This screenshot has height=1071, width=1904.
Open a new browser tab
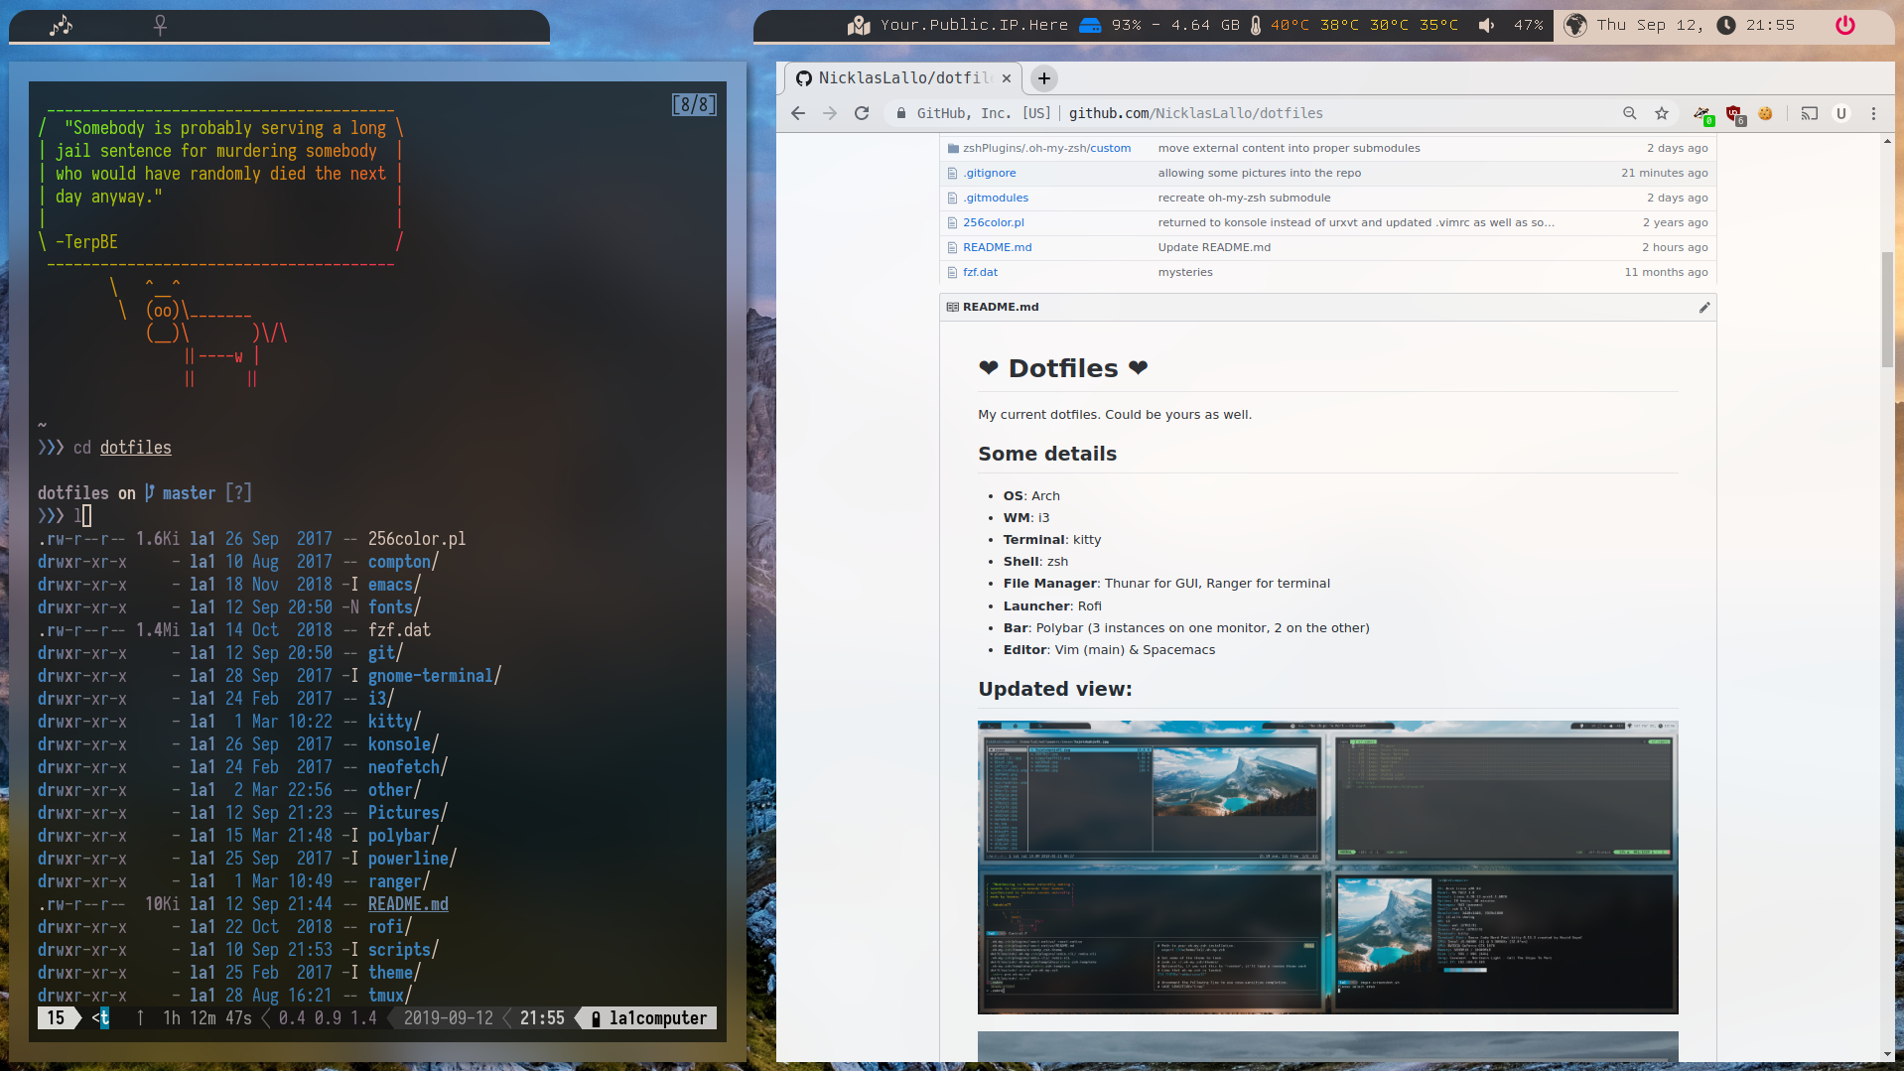pos(1044,78)
